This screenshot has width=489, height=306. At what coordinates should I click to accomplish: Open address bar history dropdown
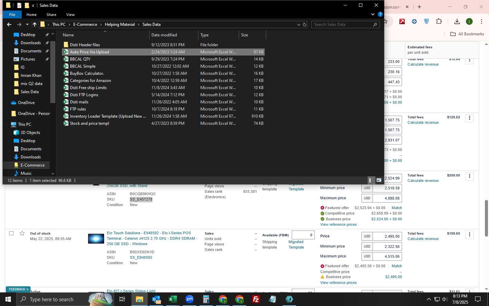click(x=299, y=24)
